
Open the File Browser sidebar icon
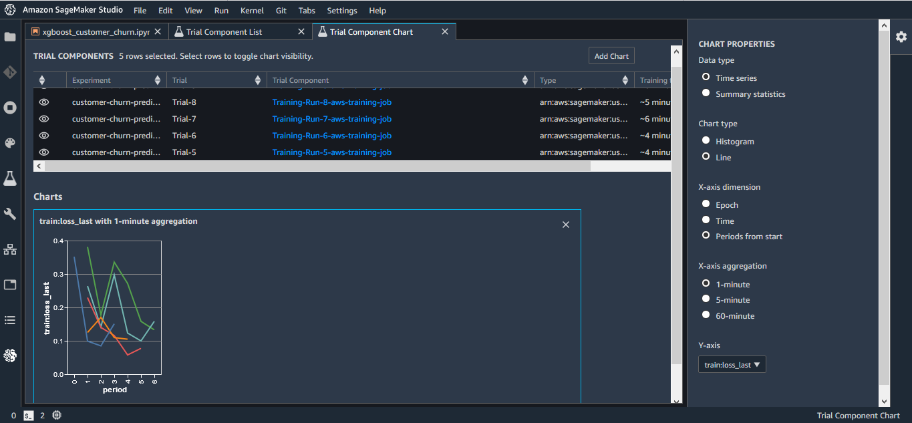10,37
